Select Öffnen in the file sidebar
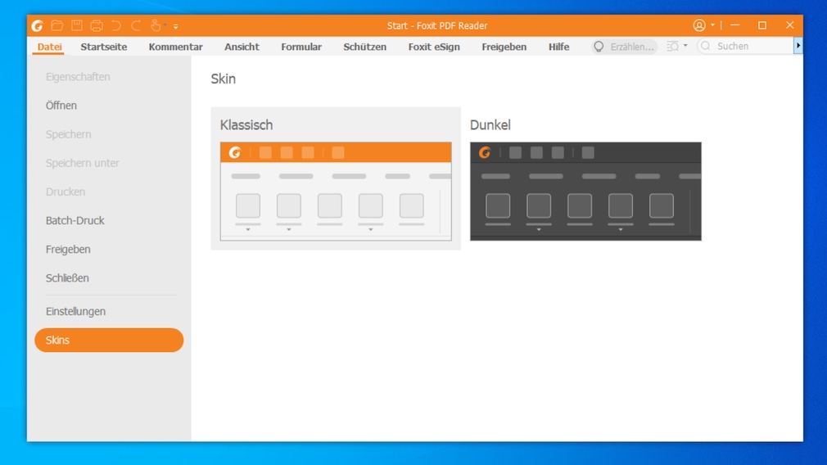Image resolution: width=827 pixels, height=465 pixels. pyautogui.click(x=61, y=106)
